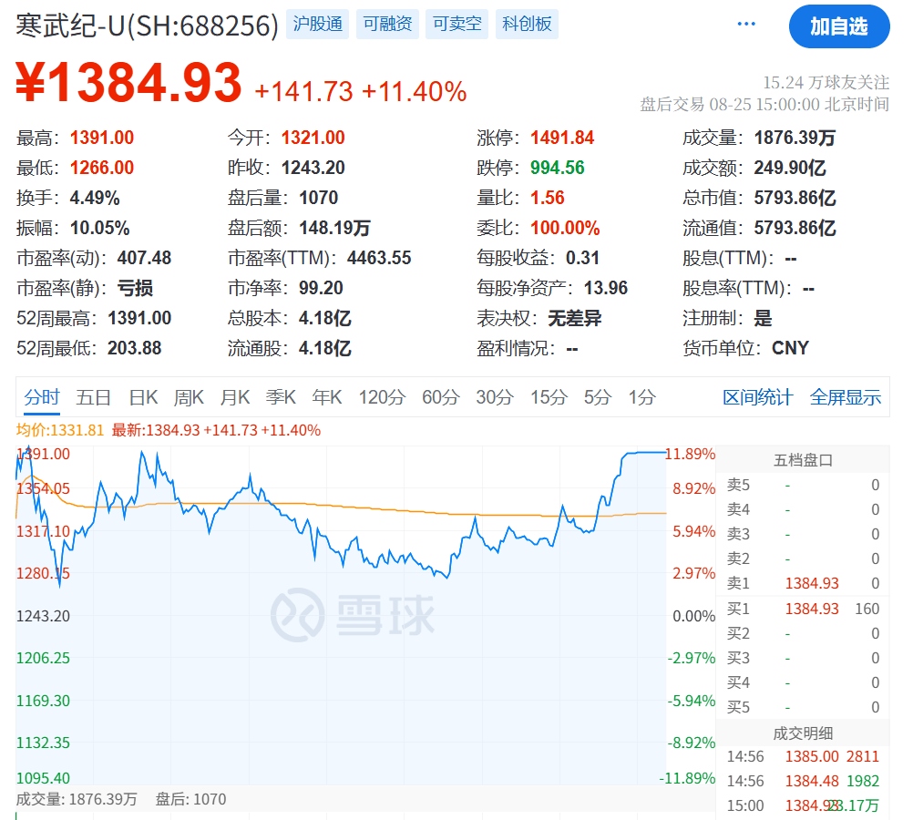Click the 可融资 tag

pos(387,24)
